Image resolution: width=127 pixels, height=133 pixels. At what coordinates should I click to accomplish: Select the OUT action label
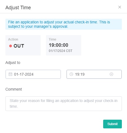coord(19,46)
